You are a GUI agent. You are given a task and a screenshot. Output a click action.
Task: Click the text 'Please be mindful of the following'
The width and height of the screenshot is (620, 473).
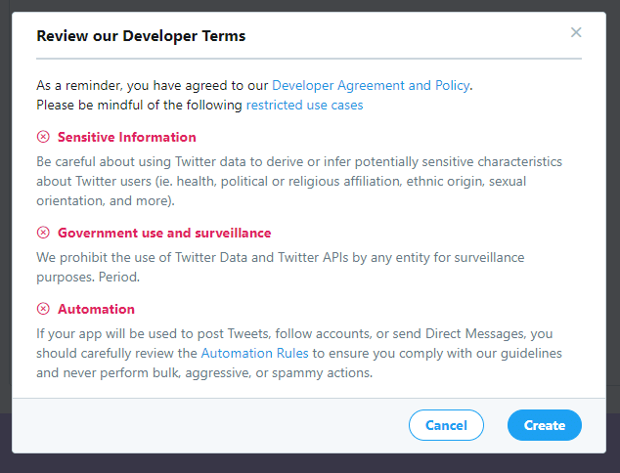click(139, 106)
